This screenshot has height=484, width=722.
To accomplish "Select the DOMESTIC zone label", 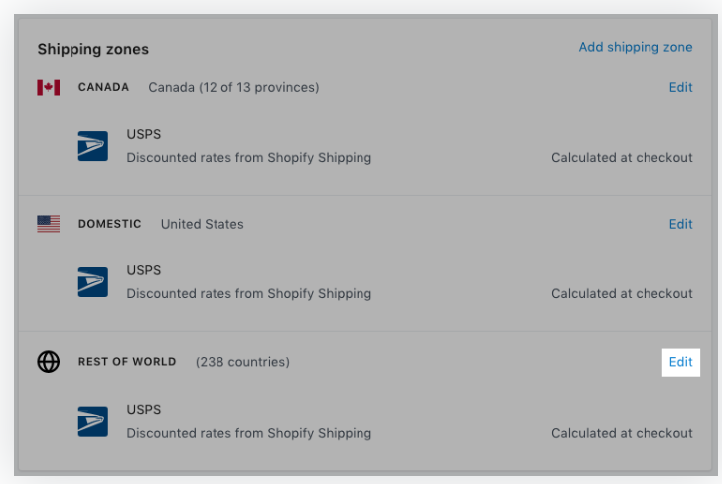I will 109,224.
